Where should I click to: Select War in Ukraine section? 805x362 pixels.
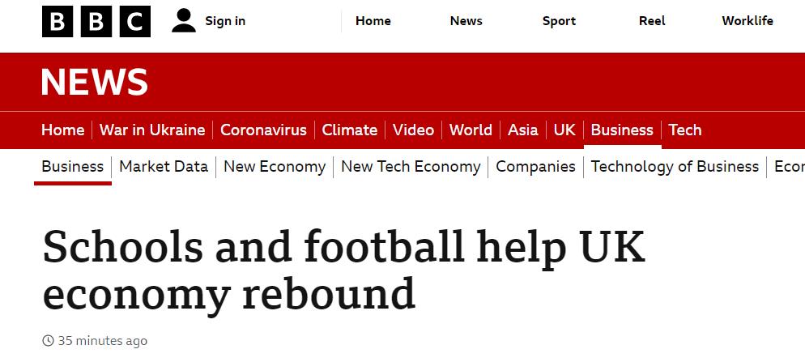tap(152, 130)
